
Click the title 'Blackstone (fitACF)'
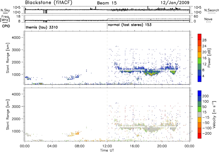49,3
